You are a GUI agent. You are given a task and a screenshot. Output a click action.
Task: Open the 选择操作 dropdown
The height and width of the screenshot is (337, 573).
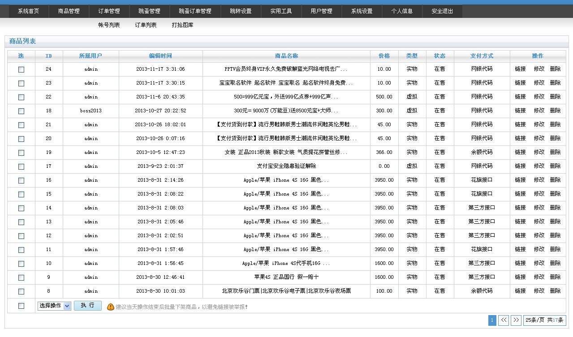(53, 306)
